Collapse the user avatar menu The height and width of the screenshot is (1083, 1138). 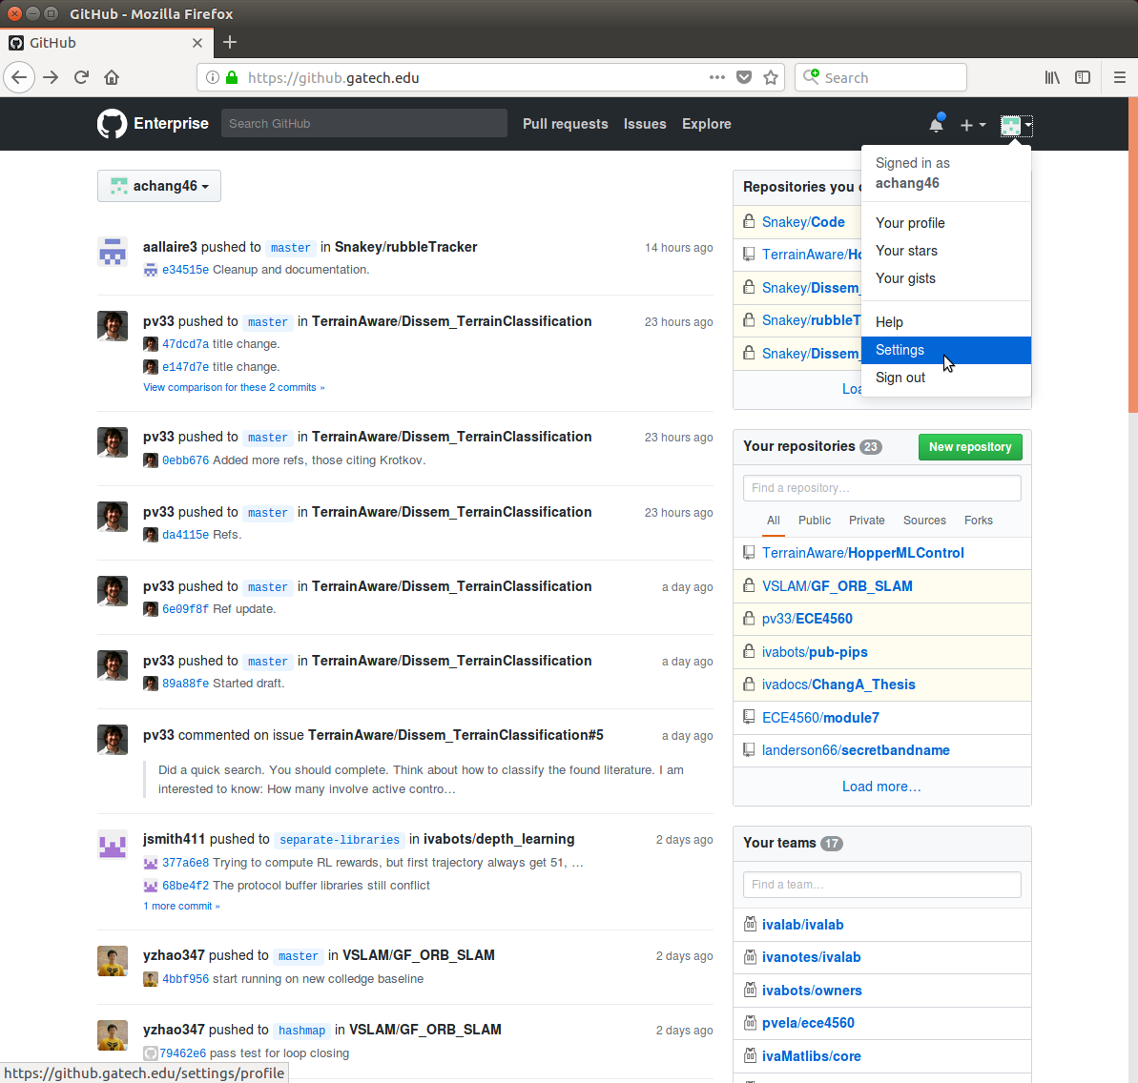(1016, 125)
